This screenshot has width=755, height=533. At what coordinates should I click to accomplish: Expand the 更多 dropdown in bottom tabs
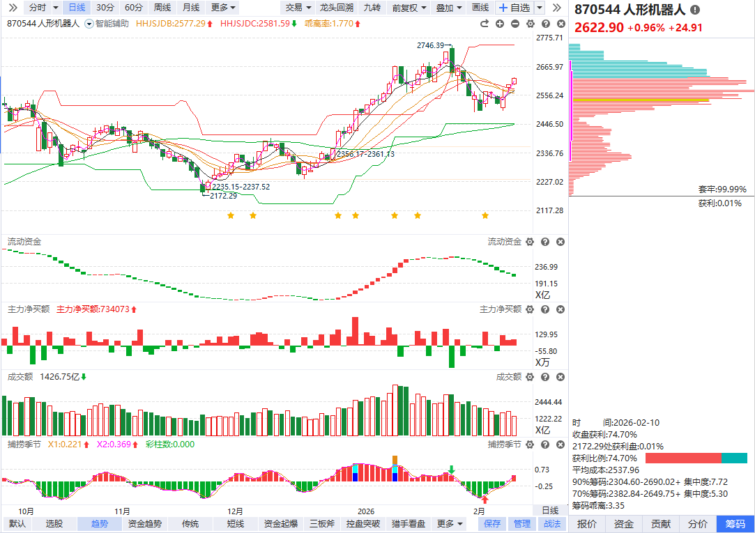[x=450, y=524]
